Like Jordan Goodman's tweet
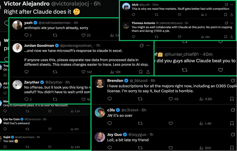The height and width of the screenshot is (151, 237). coord(83,72)
